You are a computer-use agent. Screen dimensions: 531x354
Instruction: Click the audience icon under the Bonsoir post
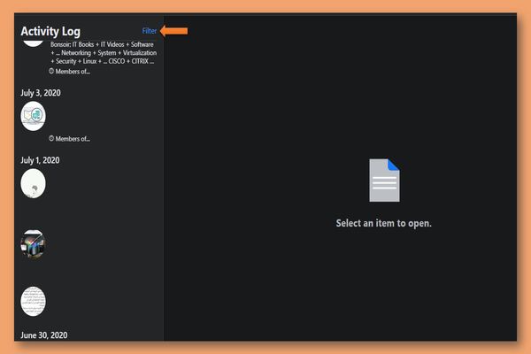[x=52, y=72]
